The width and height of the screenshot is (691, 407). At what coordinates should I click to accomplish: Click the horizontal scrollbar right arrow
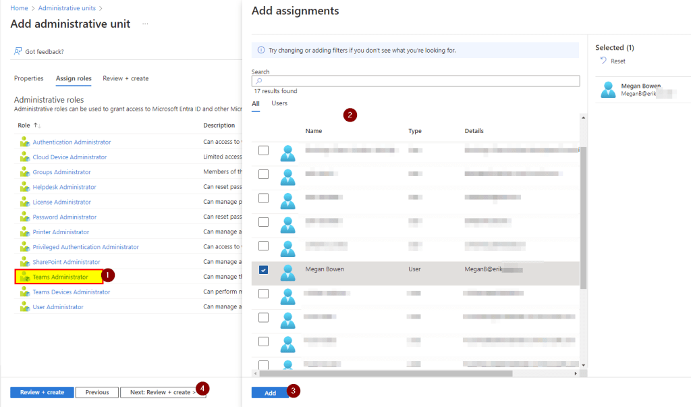576,373
